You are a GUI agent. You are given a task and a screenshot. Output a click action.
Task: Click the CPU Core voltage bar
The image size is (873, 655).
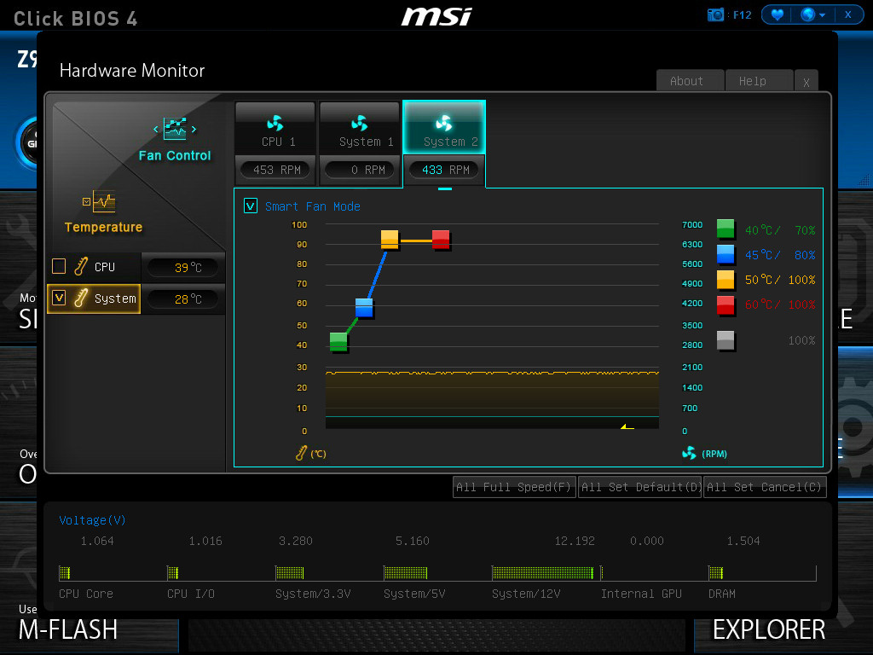click(65, 572)
